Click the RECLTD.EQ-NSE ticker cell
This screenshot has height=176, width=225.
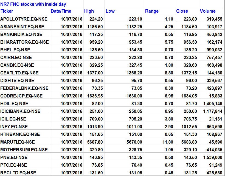(18, 173)
